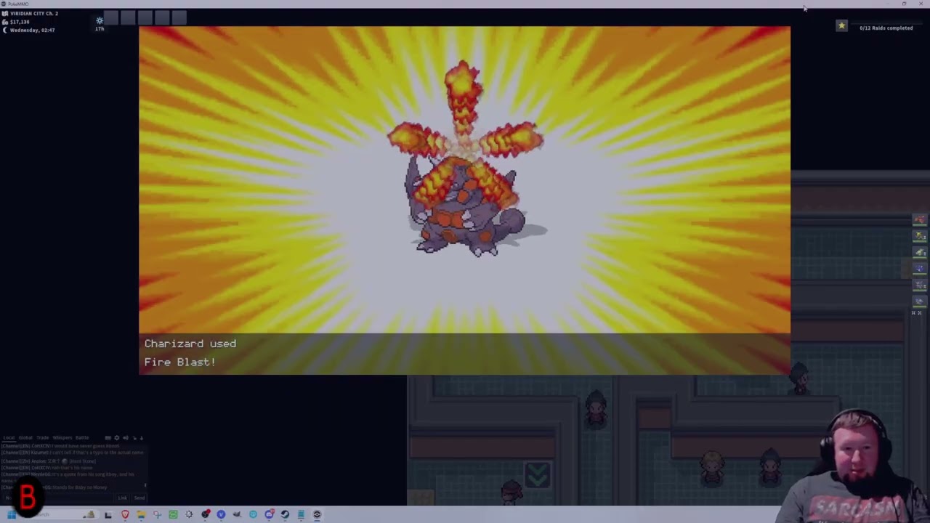Click the PokeMMO taskbar icon
This screenshot has width=930, height=523.
pyautogui.click(x=317, y=514)
